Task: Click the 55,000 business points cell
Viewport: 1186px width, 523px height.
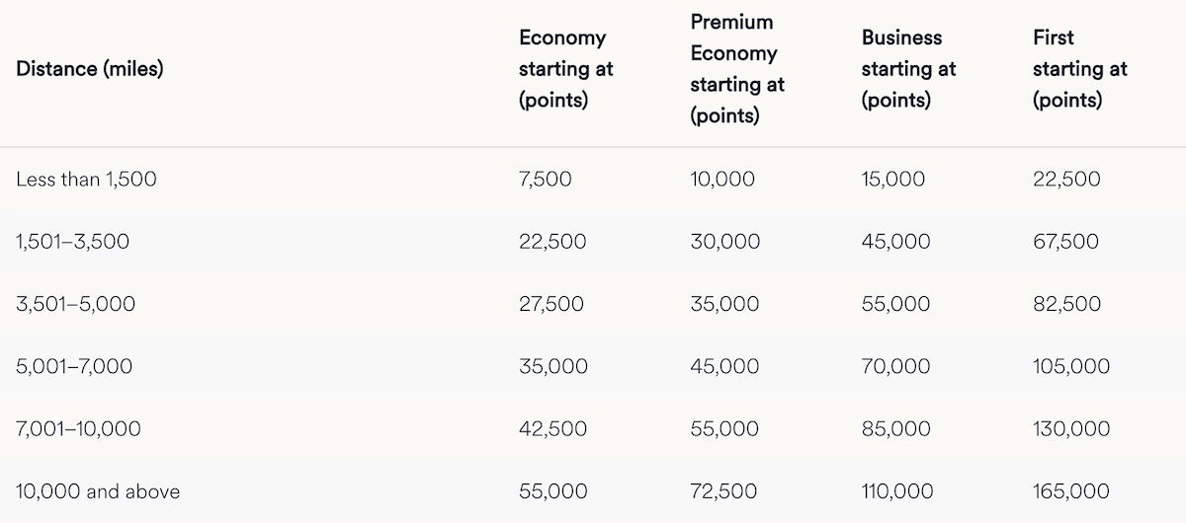Action: coord(895,304)
